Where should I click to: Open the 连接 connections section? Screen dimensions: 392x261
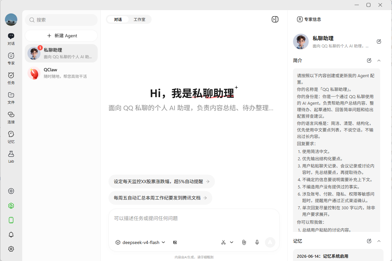pos(11,117)
